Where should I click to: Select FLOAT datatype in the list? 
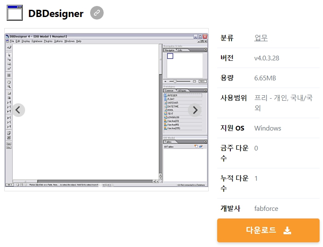click(183, 99)
